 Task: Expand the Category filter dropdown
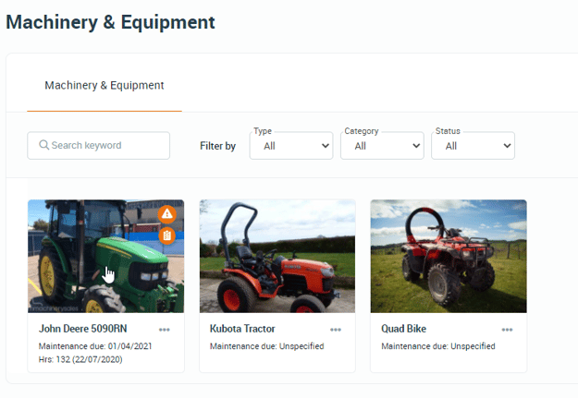(x=382, y=146)
